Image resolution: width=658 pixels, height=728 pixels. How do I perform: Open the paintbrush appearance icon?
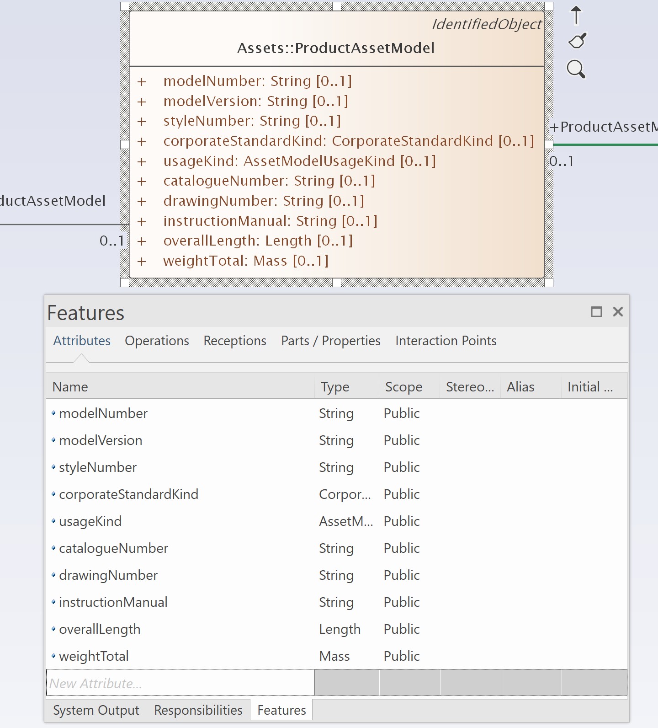pos(577,41)
